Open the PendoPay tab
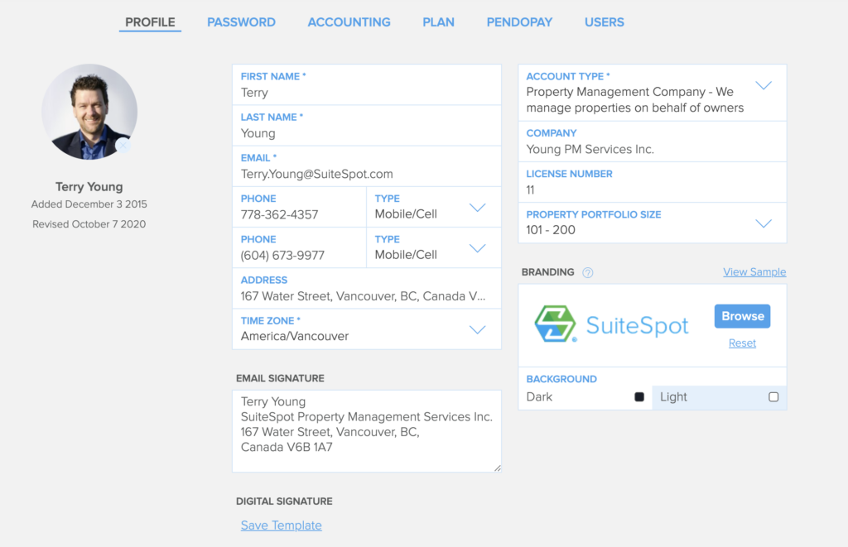The height and width of the screenshot is (547, 848). (x=519, y=22)
